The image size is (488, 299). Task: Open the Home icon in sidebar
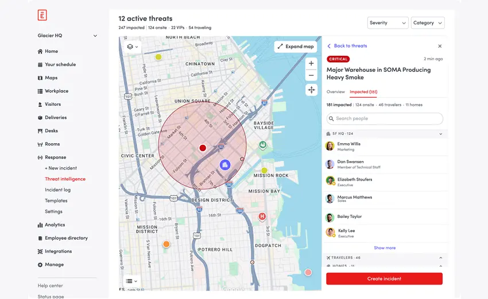point(40,51)
